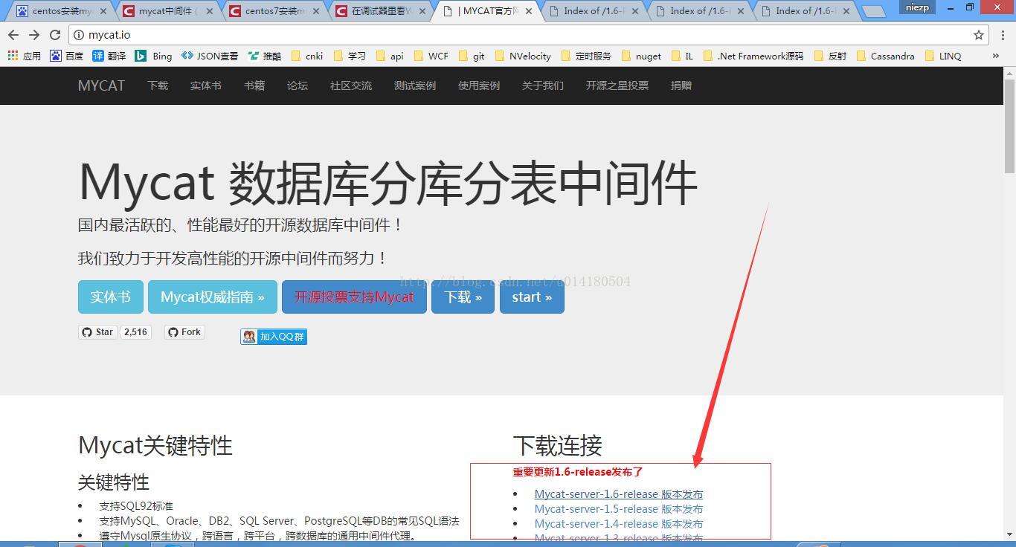1016x547 pixels.
Task: Open the api bookmark folder
Action: point(390,56)
